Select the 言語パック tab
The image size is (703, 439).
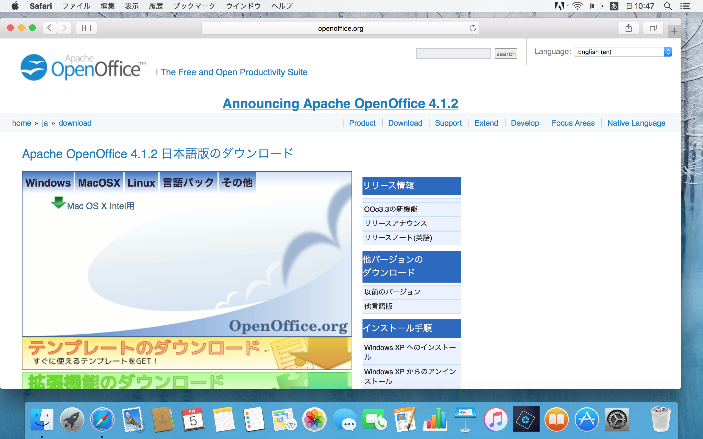point(188,183)
